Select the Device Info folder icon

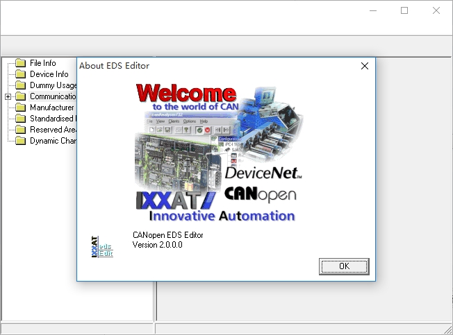pyautogui.click(x=21, y=74)
